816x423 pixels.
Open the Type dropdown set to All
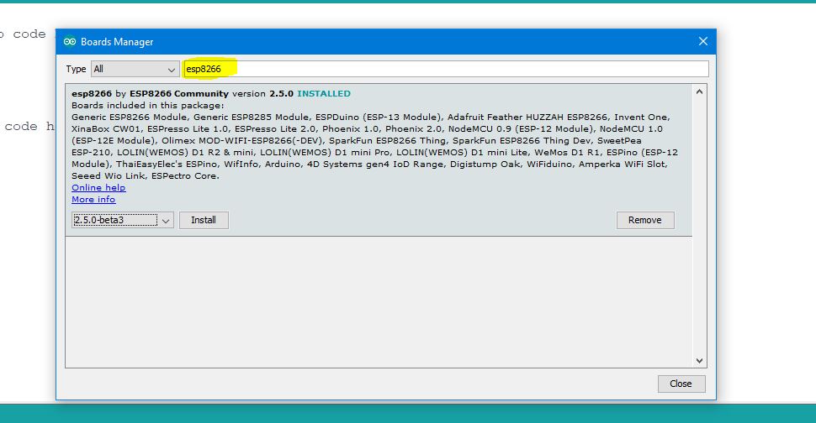point(135,69)
